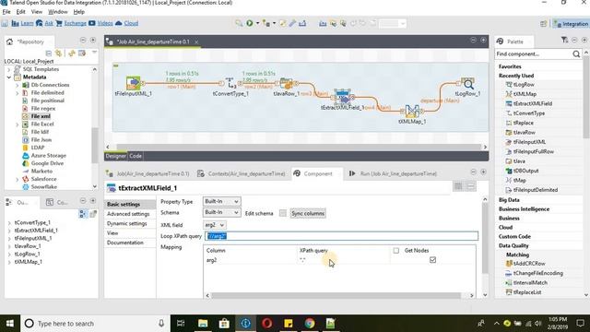Open the Schema Built-In dropdown

click(x=221, y=212)
